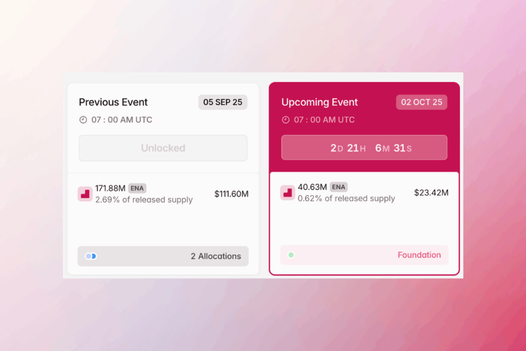Click the ENA token icon in Upcoming Event
The width and height of the screenshot is (526, 351).
coord(288,193)
